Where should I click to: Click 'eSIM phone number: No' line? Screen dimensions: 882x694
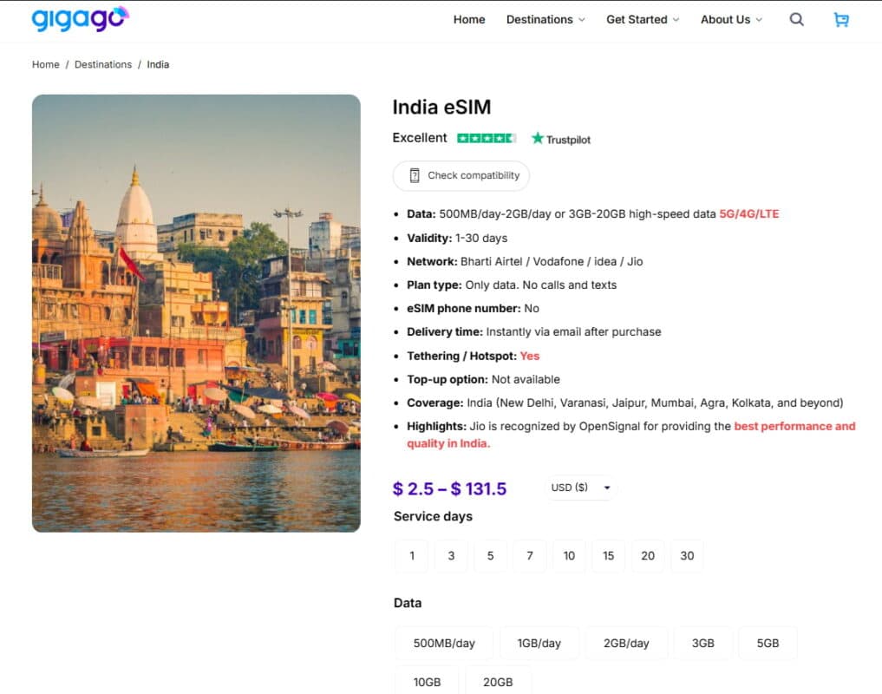473,309
